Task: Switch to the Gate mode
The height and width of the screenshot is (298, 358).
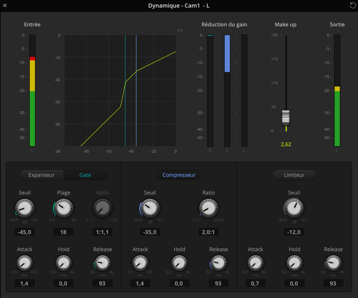Action: pyautogui.click(x=85, y=175)
